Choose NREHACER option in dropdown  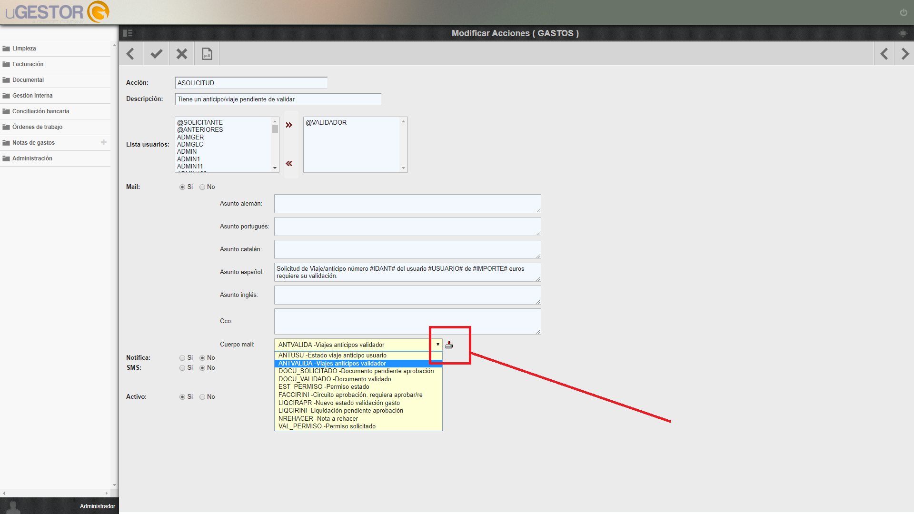click(358, 419)
